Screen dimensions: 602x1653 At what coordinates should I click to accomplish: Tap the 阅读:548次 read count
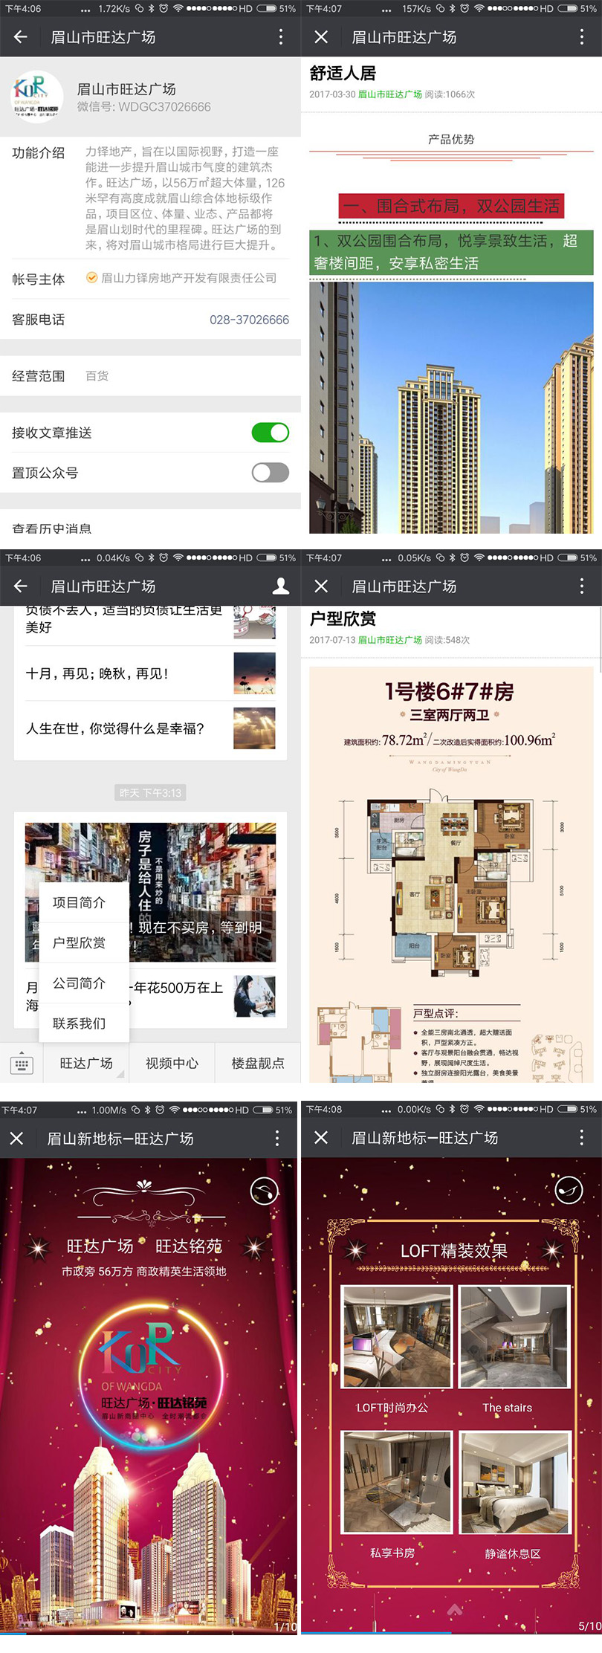[x=447, y=640]
